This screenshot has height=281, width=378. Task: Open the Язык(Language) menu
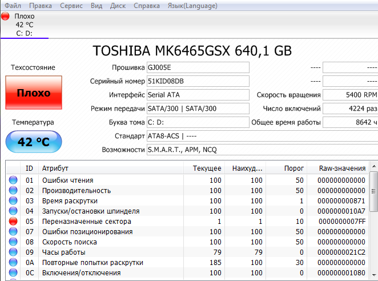[192, 6]
